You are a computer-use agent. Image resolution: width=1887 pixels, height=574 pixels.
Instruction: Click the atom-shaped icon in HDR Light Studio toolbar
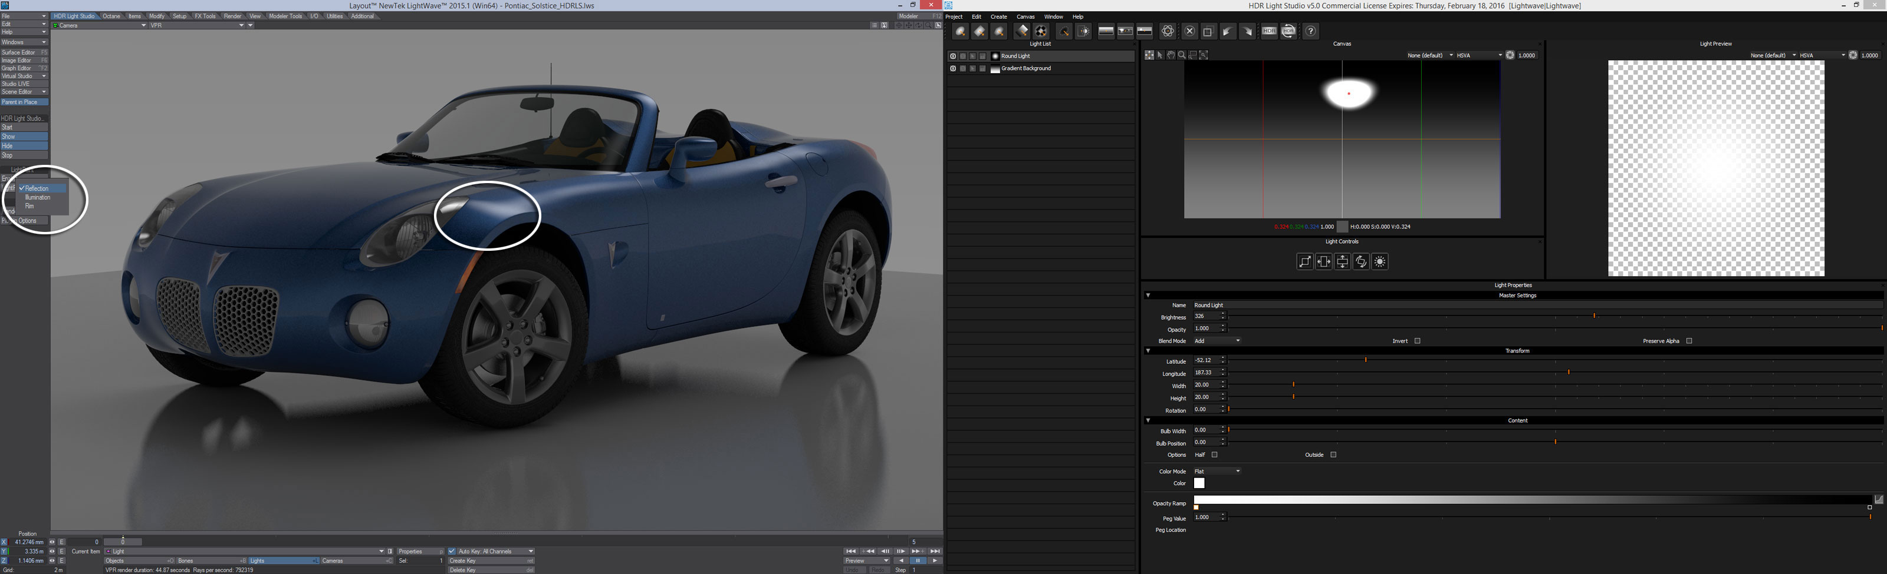(x=1168, y=31)
